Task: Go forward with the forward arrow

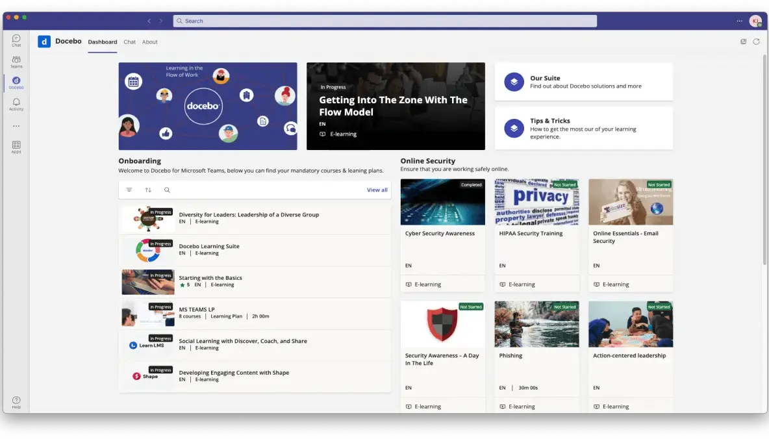Action: (160, 21)
